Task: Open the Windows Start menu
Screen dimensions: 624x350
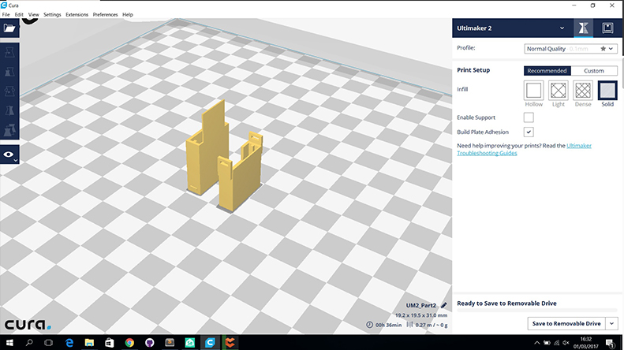Action: coord(9,342)
